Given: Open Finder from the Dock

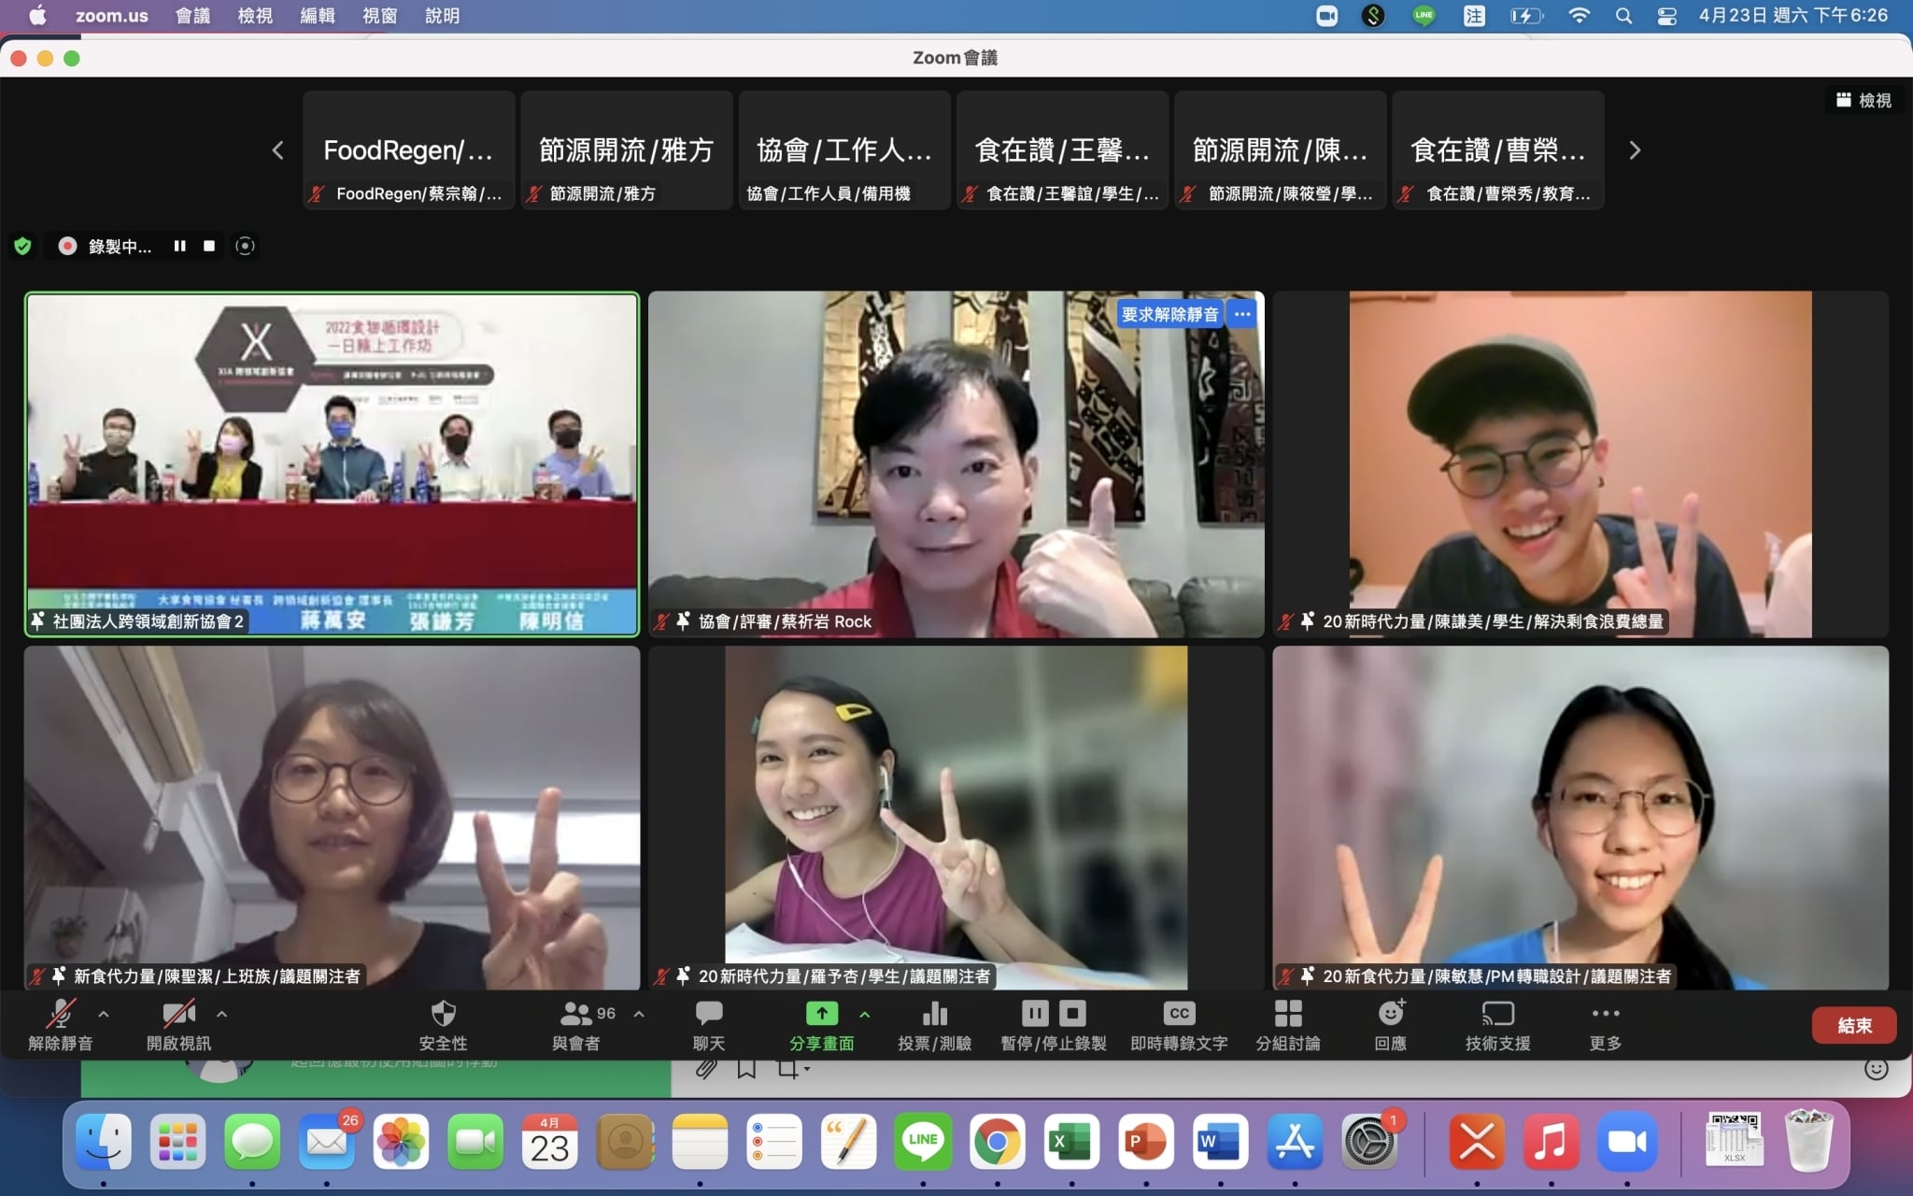Looking at the screenshot, I should click(104, 1142).
